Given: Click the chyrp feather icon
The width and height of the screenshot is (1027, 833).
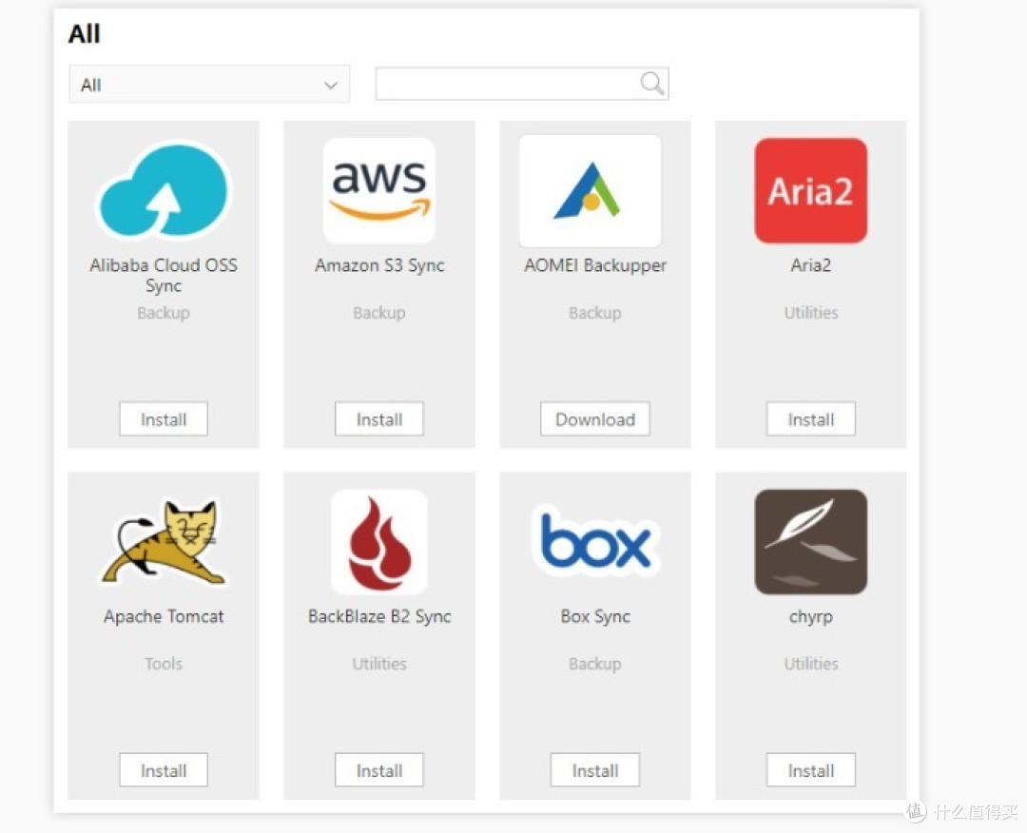Looking at the screenshot, I should tap(811, 542).
